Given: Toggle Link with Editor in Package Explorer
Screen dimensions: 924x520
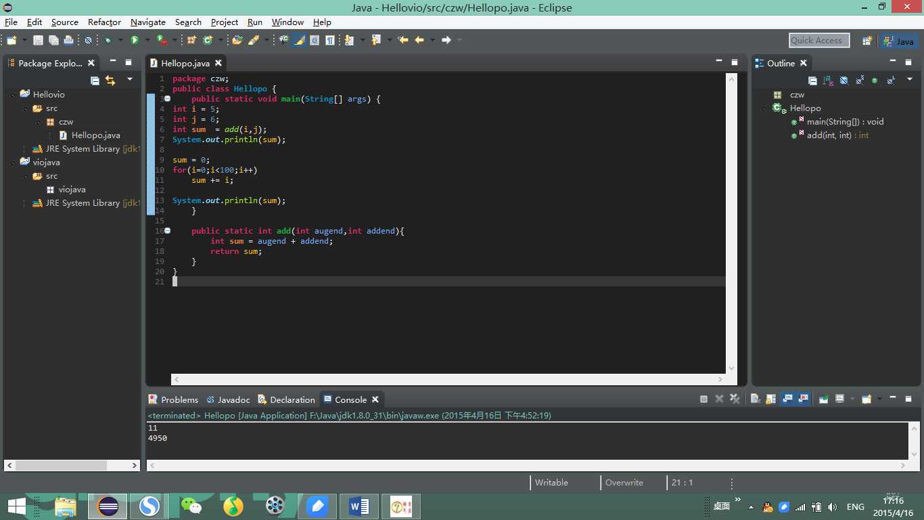Looking at the screenshot, I should [x=110, y=80].
